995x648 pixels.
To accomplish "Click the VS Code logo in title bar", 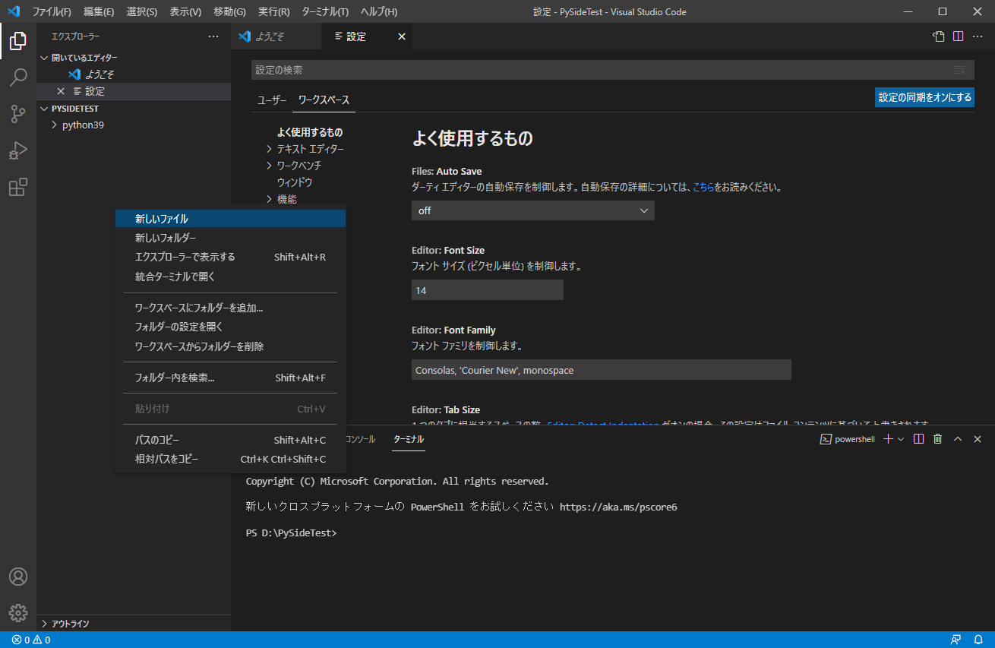I will pyautogui.click(x=13, y=11).
